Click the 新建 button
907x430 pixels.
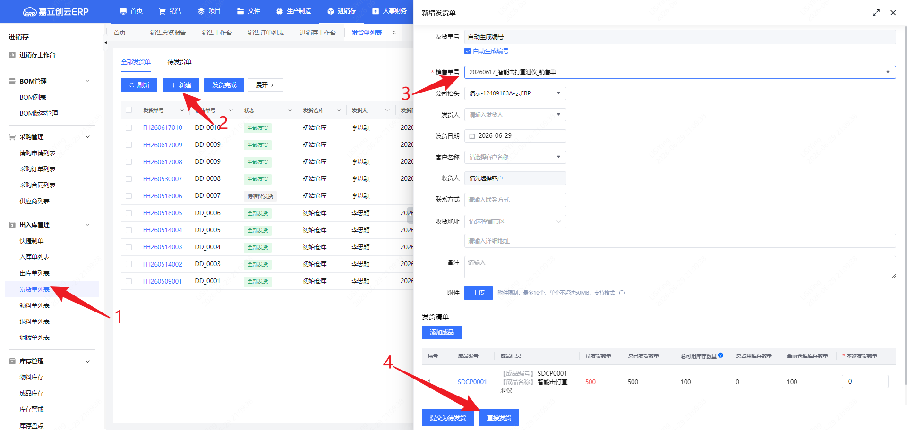181,85
